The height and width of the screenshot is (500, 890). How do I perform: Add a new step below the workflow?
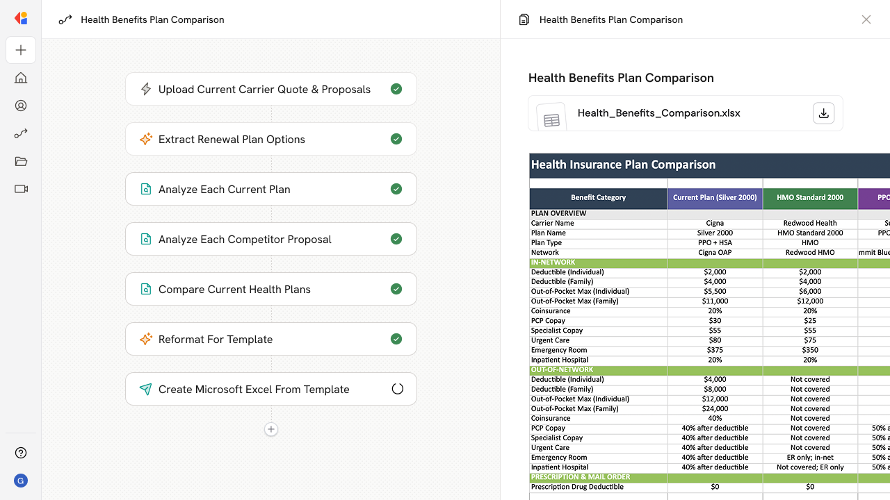(271, 429)
